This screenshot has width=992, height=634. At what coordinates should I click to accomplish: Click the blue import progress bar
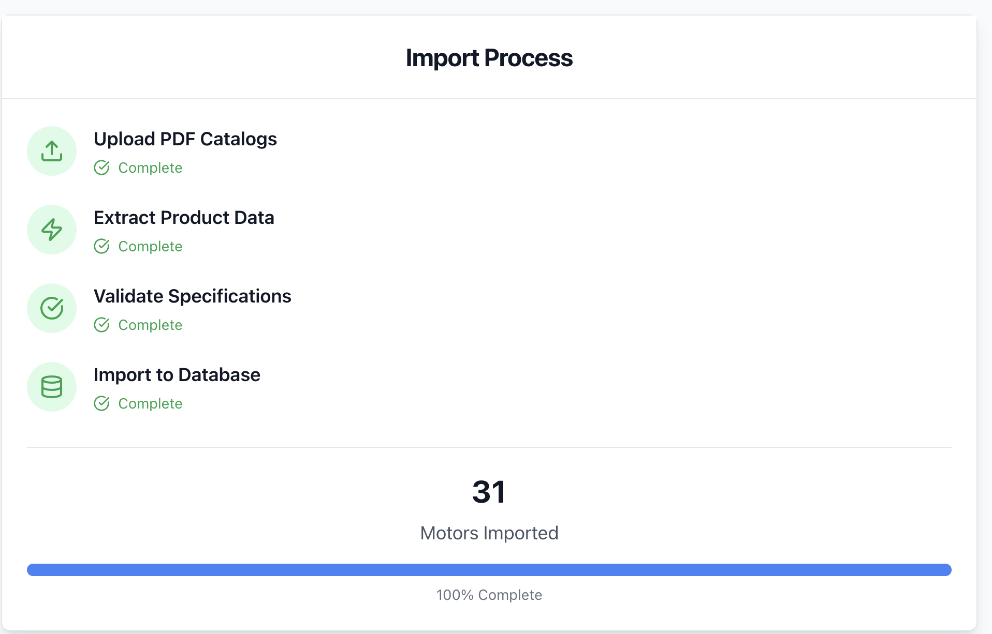[489, 570]
